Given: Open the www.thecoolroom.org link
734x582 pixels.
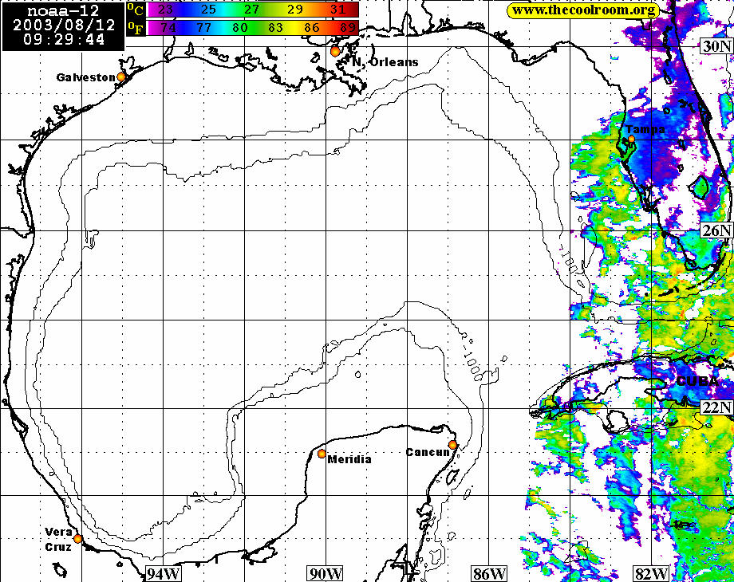Looking at the screenshot, I should (583, 10).
